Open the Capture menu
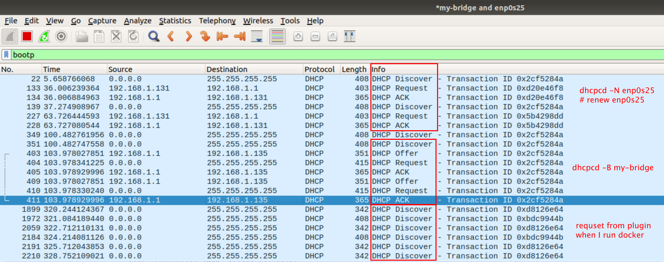Screen dimensions: 664x262 102,21
